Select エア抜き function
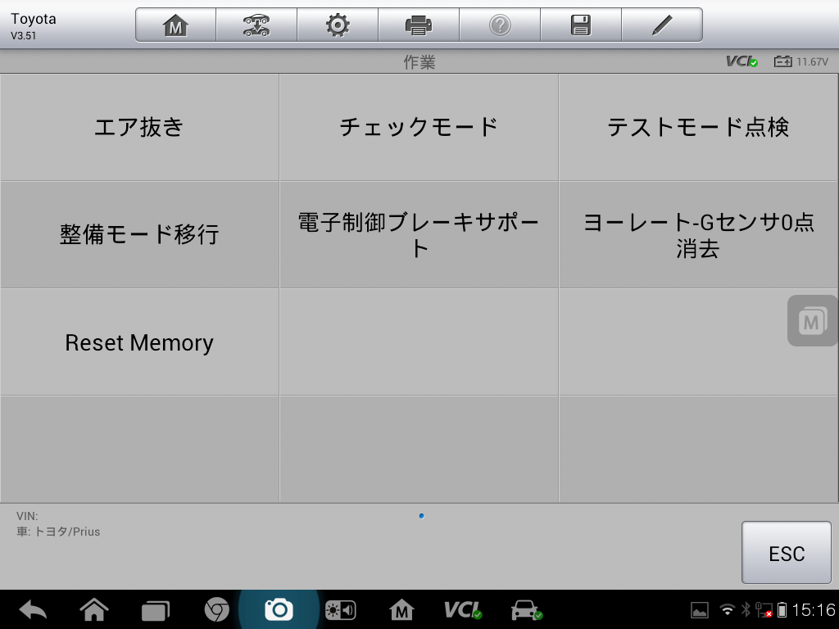This screenshot has height=629, width=839. pyautogui.click(x=139, y=127)
